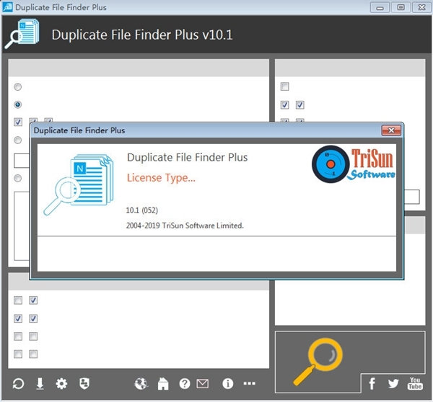Select the topmost unselected radio button in left panel
The height and width of the screenshot is (402, 433).
[17, 87]
